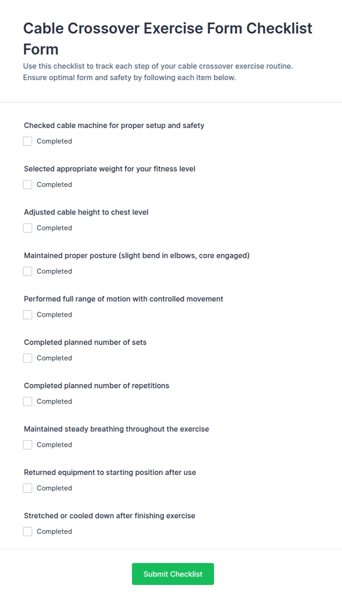Click the checklist description paragraph under the title
342x603 pixels.
coord(158,72)
